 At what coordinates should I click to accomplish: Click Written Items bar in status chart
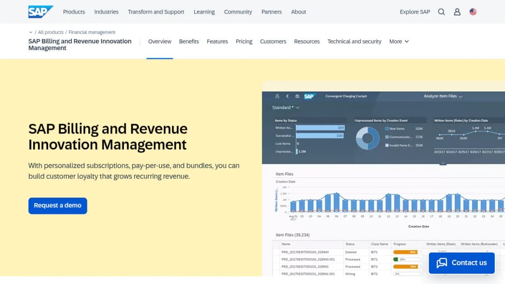pyautogui.click(x=320, y=128)
